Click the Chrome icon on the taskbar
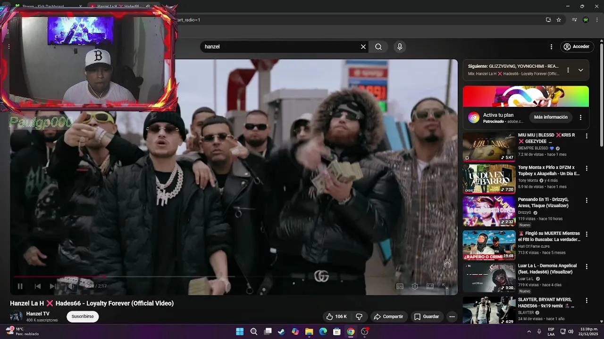The height and width of the screenshot is (339, 604). (x=351, y=331)
